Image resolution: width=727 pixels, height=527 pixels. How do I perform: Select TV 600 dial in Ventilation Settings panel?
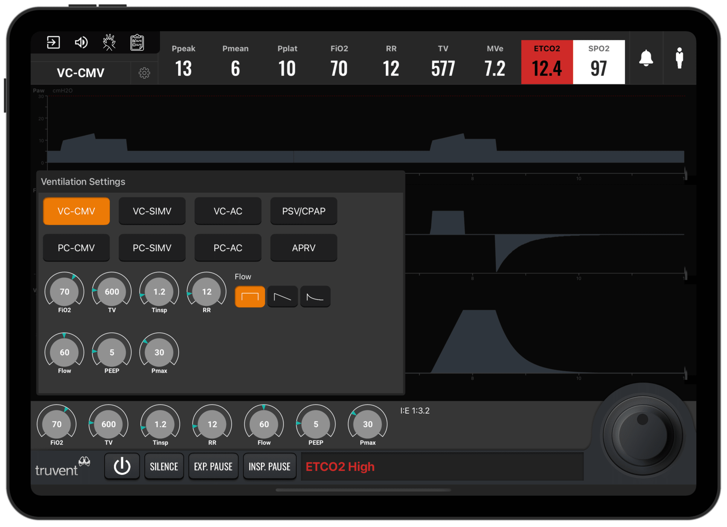(112, 292)
